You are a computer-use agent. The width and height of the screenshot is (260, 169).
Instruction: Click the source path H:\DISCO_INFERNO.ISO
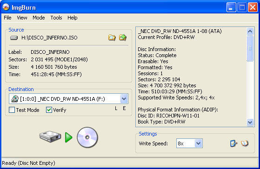49,38
